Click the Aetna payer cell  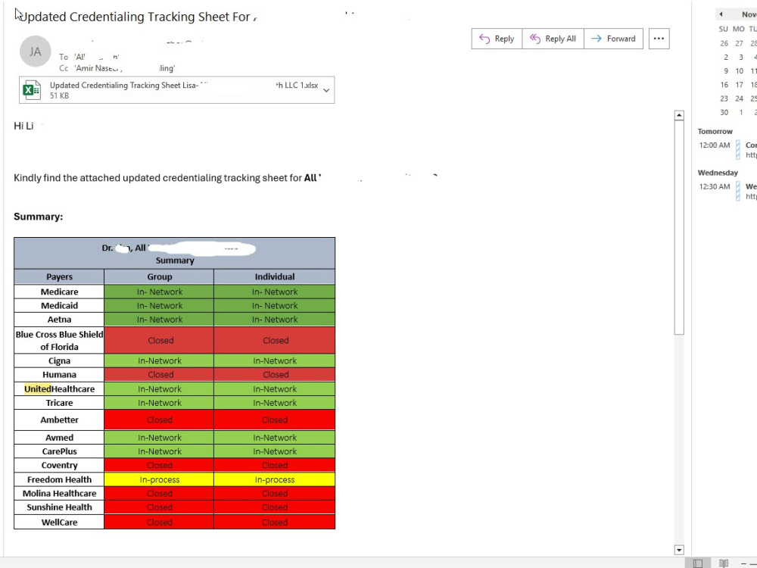point(59,320)
